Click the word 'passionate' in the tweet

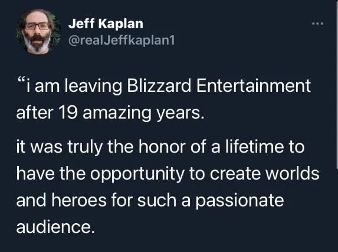[239, 201]
